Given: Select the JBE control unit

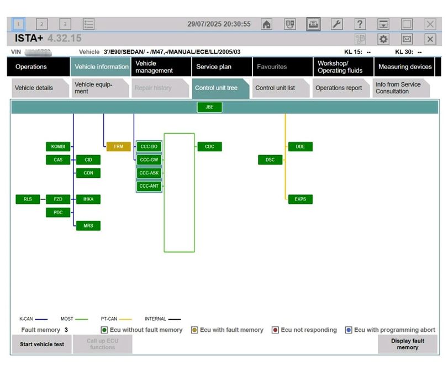Looking at the screenshot, I should click(209, 107).
